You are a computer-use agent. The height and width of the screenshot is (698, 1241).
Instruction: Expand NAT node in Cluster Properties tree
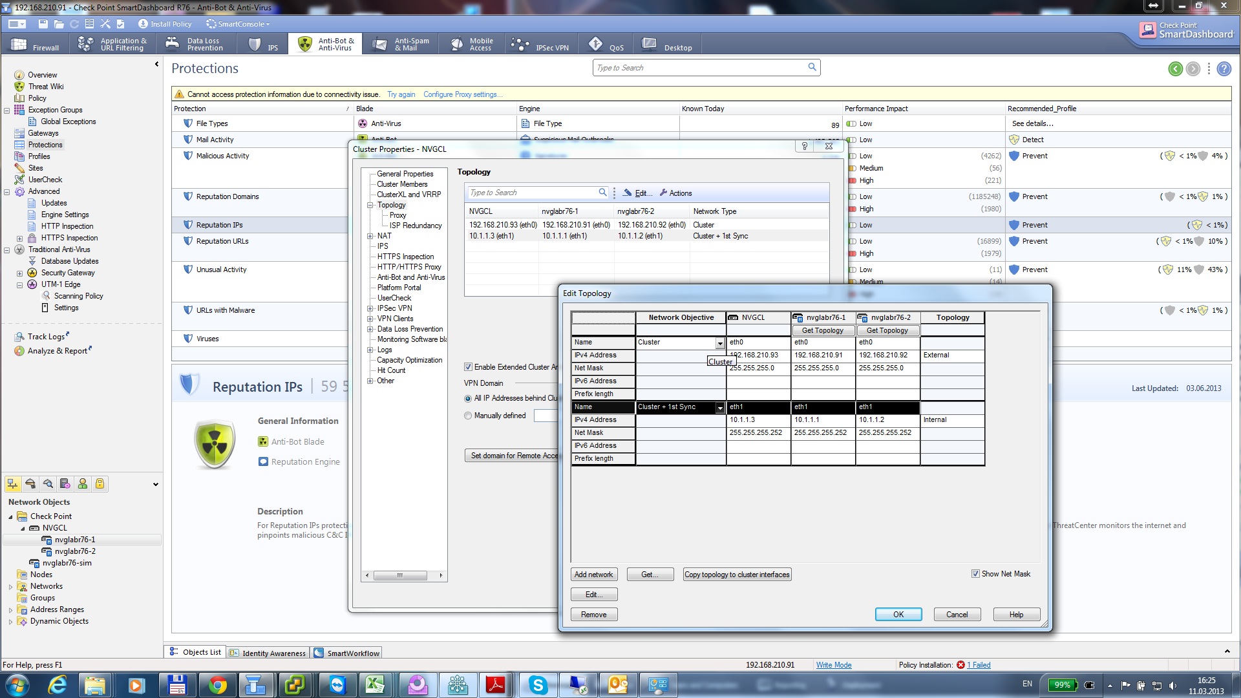[370, 237]
